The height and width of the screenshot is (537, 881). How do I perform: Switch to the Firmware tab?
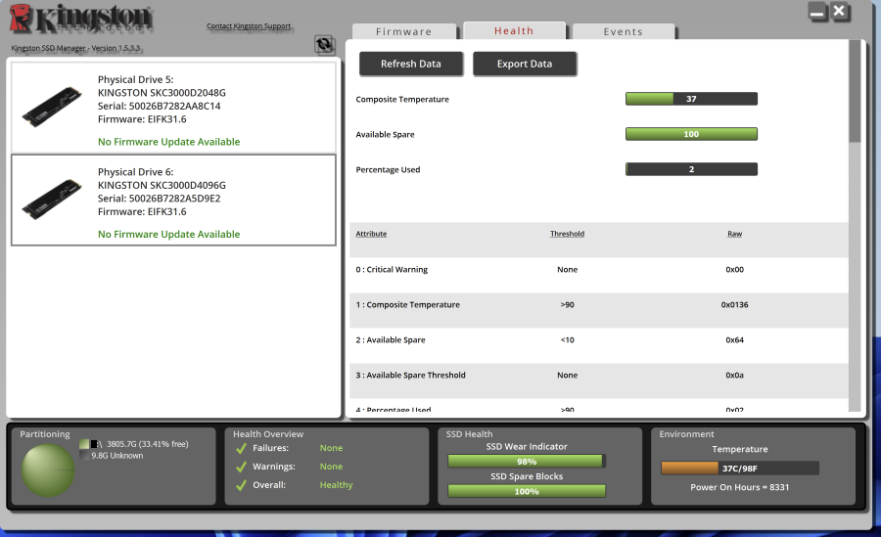coord(404,31)
